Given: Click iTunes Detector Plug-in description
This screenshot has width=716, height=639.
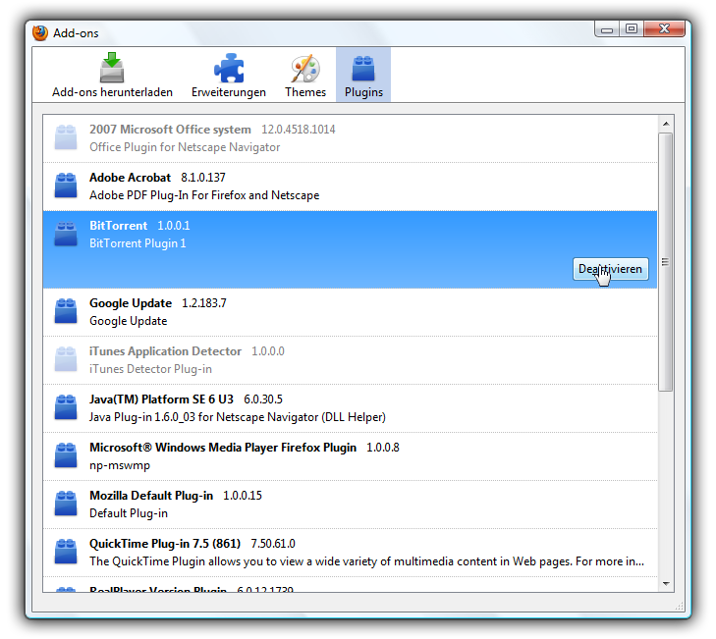Looking at the screenshot, I should (x=150, y=369).
